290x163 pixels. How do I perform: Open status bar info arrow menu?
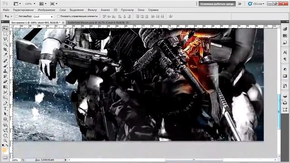click(x=65, y=160)
